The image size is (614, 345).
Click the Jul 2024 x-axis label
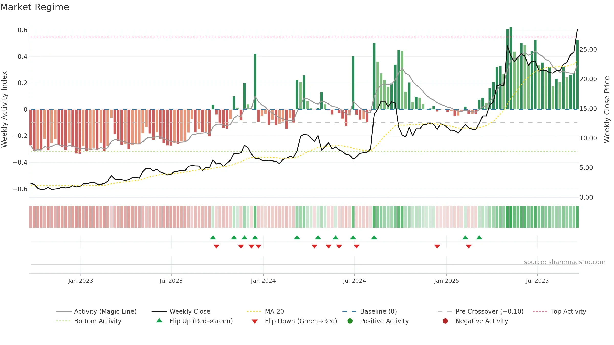[354, 281]
